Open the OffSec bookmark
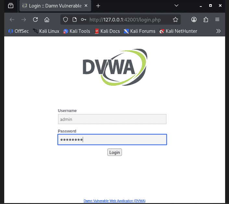229x204 pixels. [18, 31]
